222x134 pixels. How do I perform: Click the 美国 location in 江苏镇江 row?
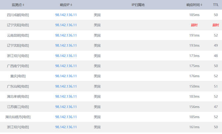coord(97,107)
